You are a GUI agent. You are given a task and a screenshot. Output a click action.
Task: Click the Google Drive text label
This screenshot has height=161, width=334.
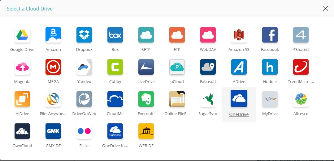22,49
